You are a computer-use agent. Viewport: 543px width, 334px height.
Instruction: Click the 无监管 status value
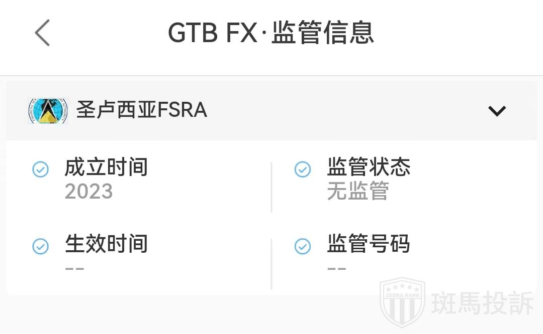[358, 192]
